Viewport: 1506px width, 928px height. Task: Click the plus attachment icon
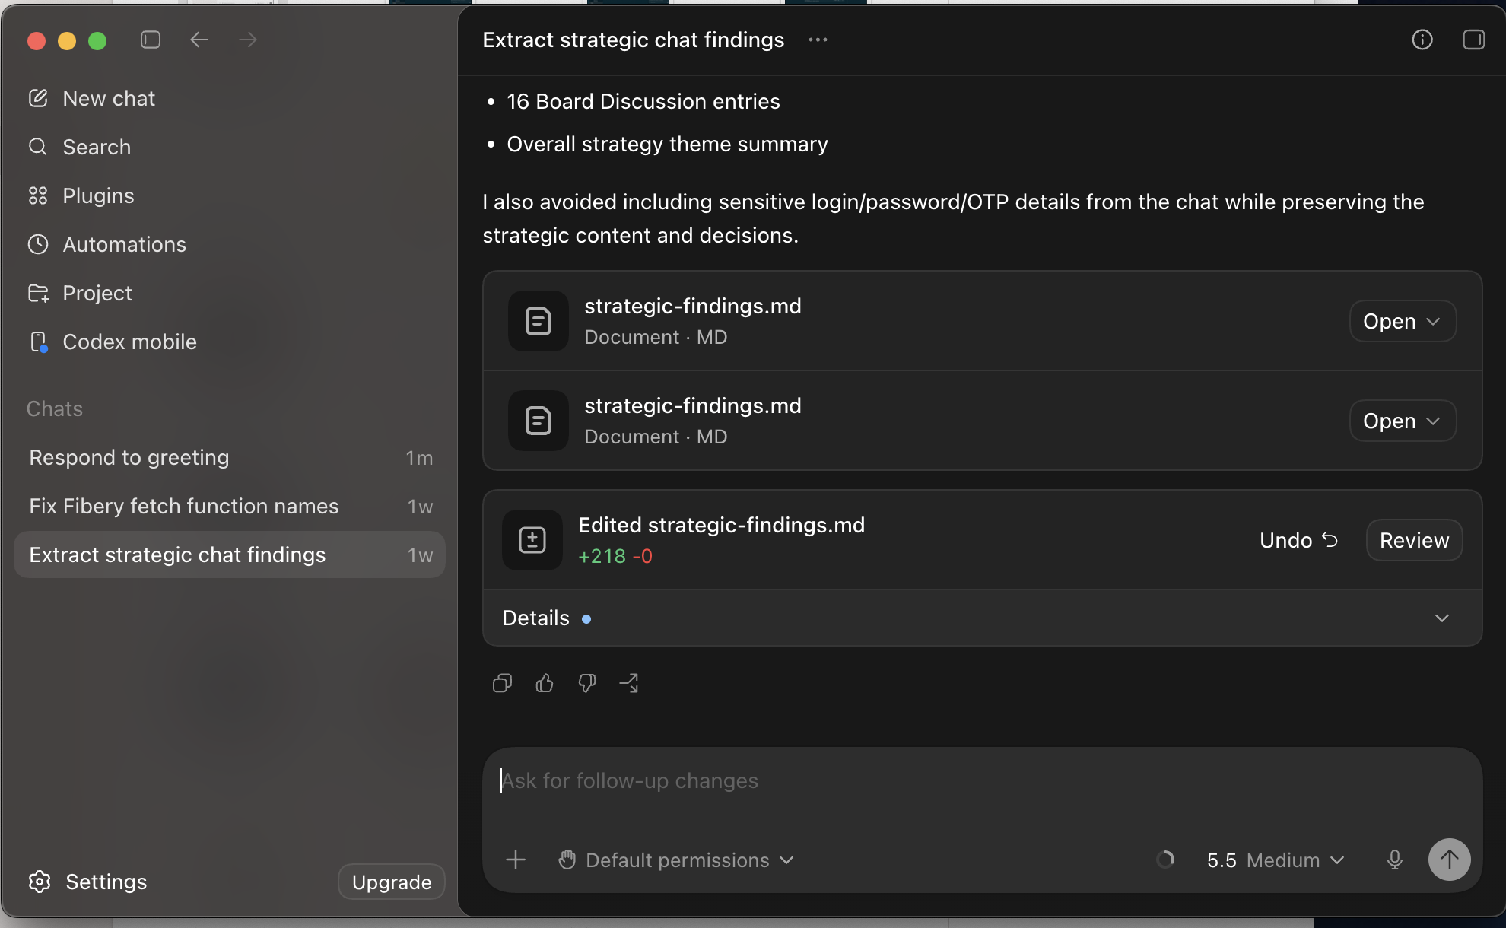coord(516,860)
